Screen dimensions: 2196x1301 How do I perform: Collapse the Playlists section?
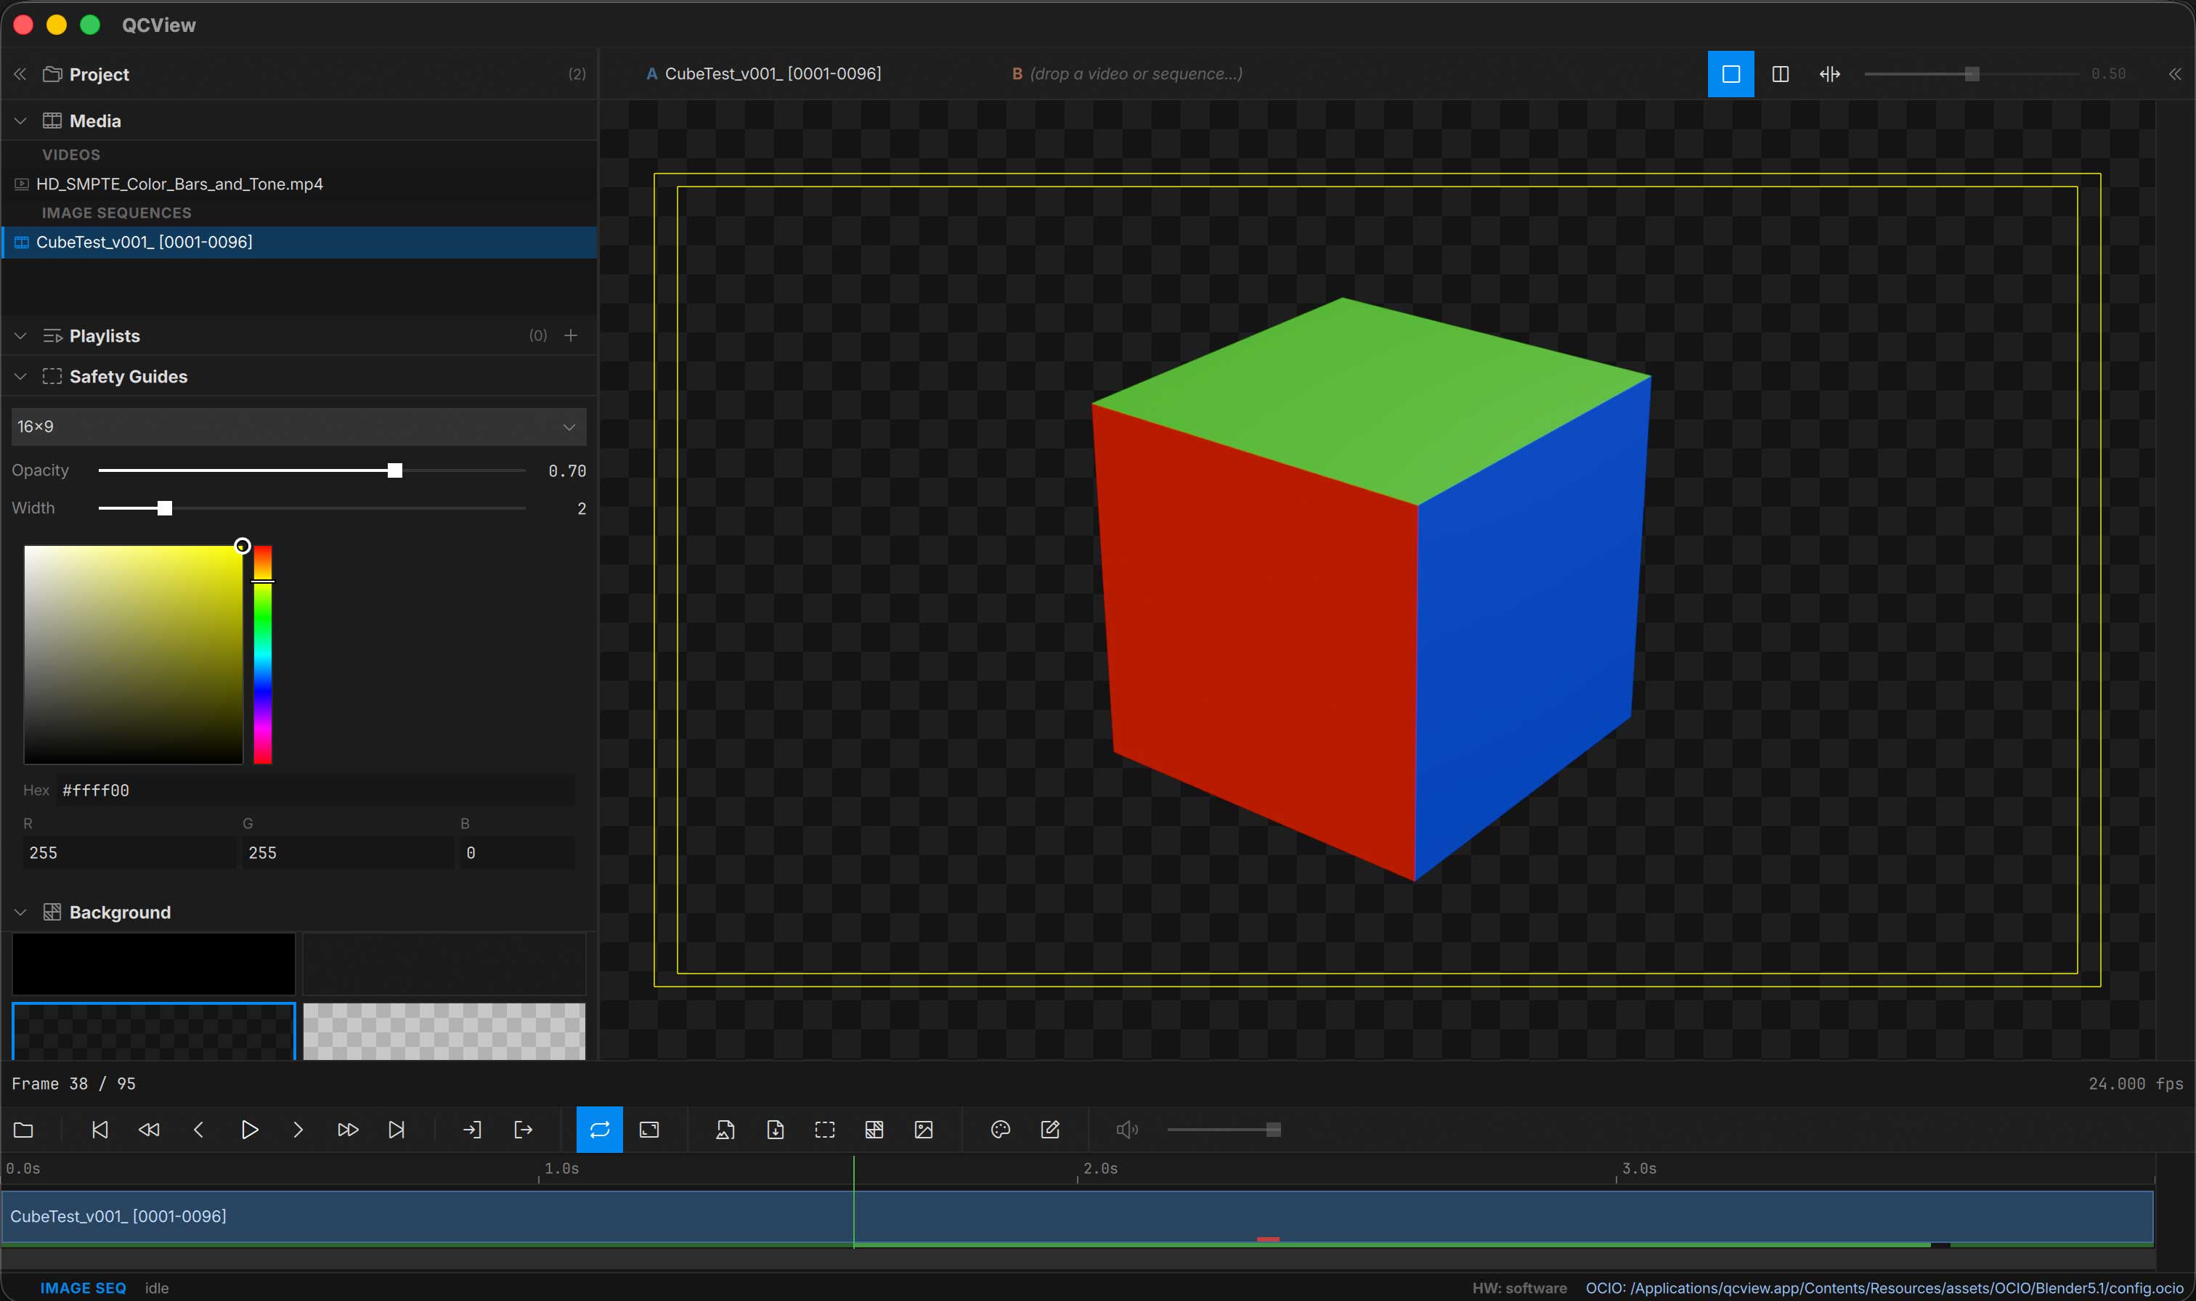click(20, 335)
